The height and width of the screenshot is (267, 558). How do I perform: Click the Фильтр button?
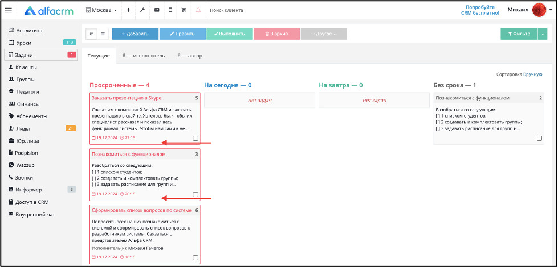519,34
